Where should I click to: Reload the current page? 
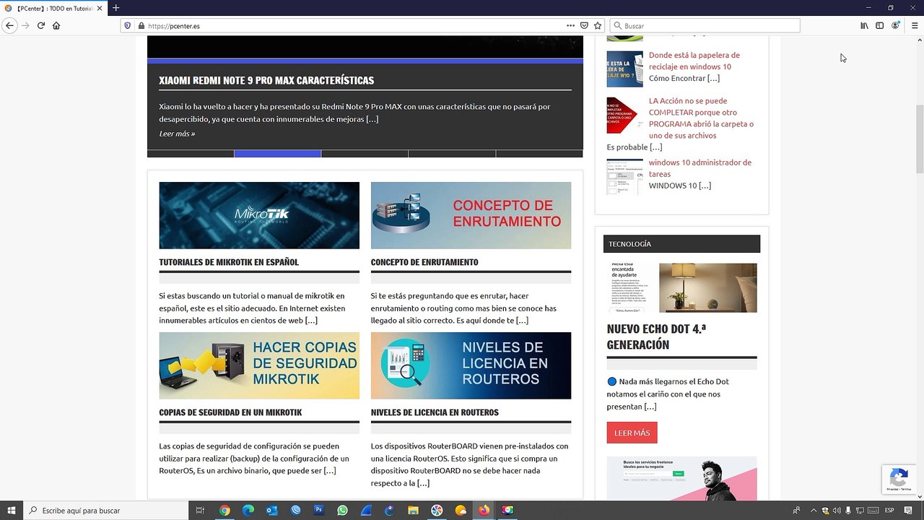tap(41, 25)
